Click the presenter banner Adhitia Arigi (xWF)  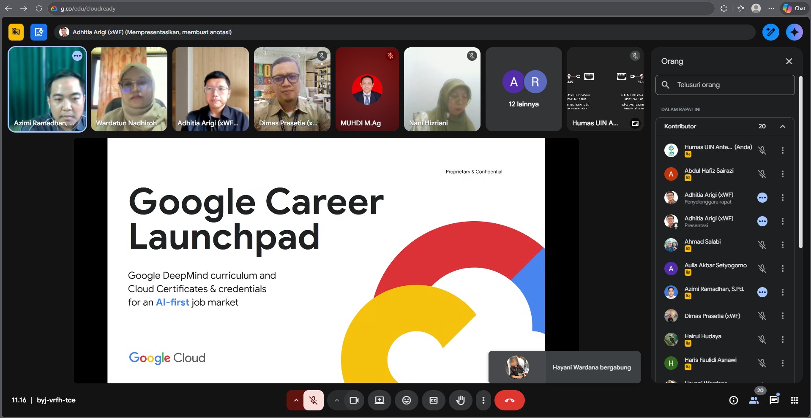404,32
